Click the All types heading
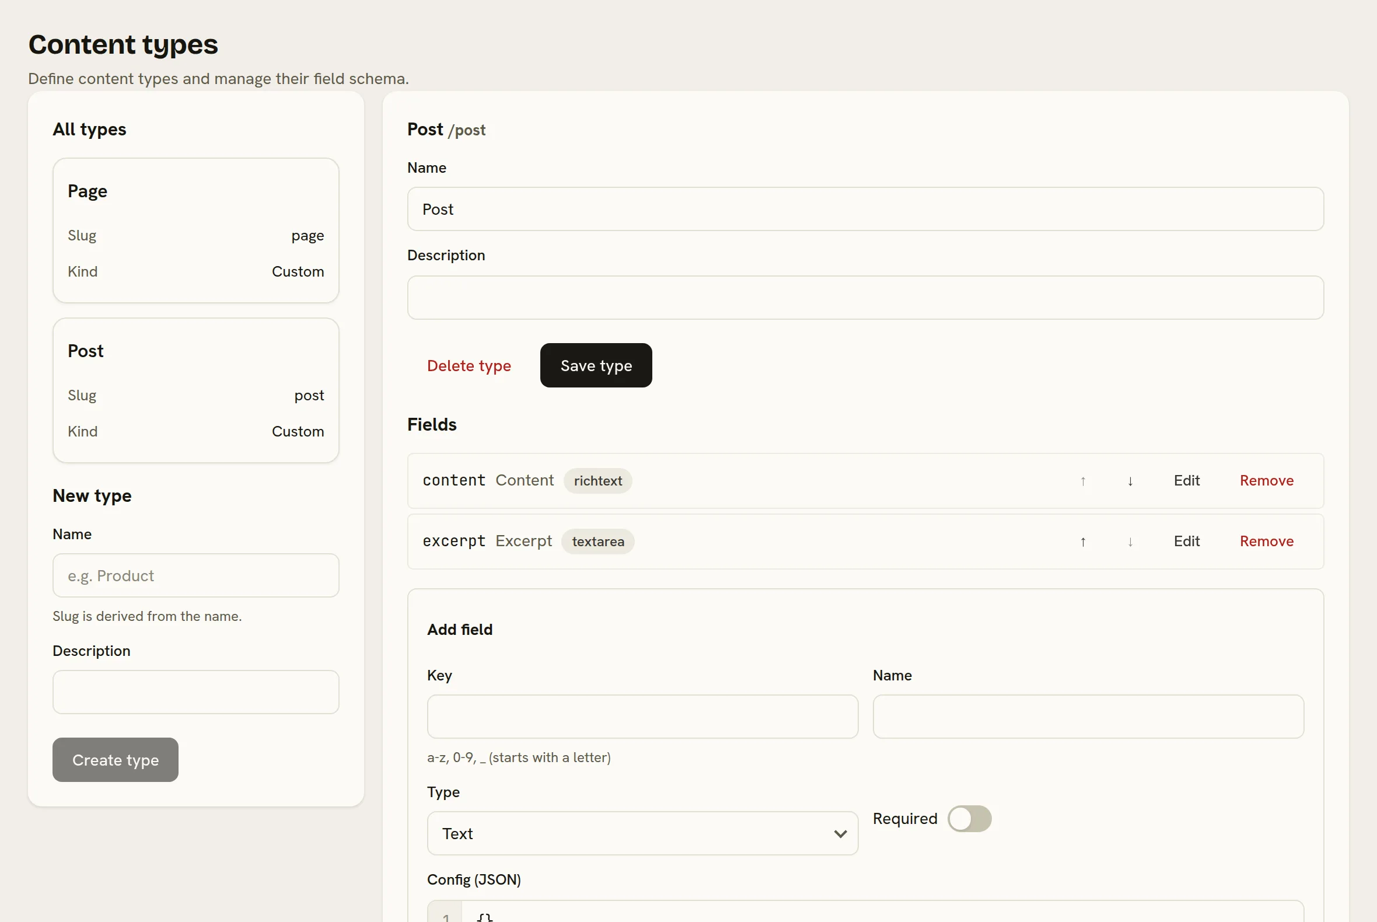Viewport: 1377px width, 922px height. [89, 130]
